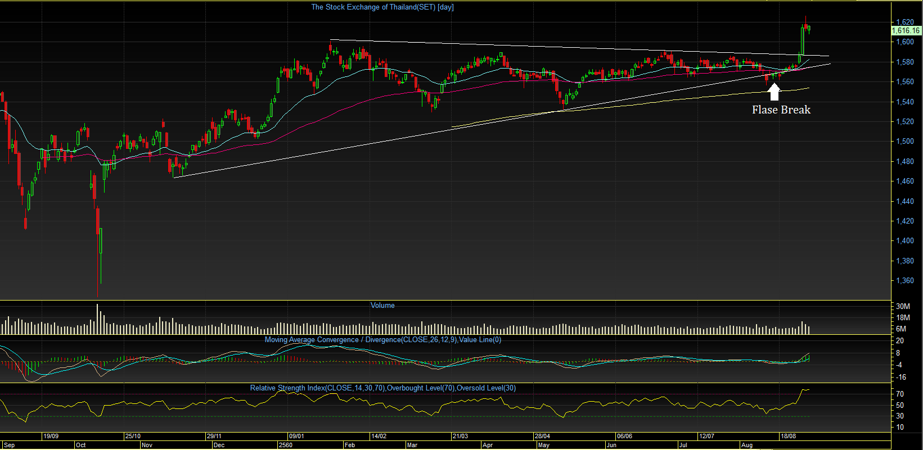
Task: Select the 18M volume axis value
Action: click(x=903, y=317)
